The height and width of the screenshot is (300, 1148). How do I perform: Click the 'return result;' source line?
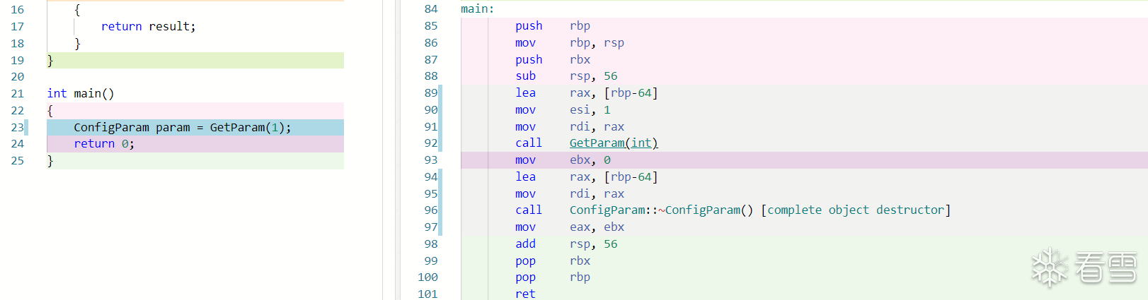pyautogui.click(x=148, y=27)
